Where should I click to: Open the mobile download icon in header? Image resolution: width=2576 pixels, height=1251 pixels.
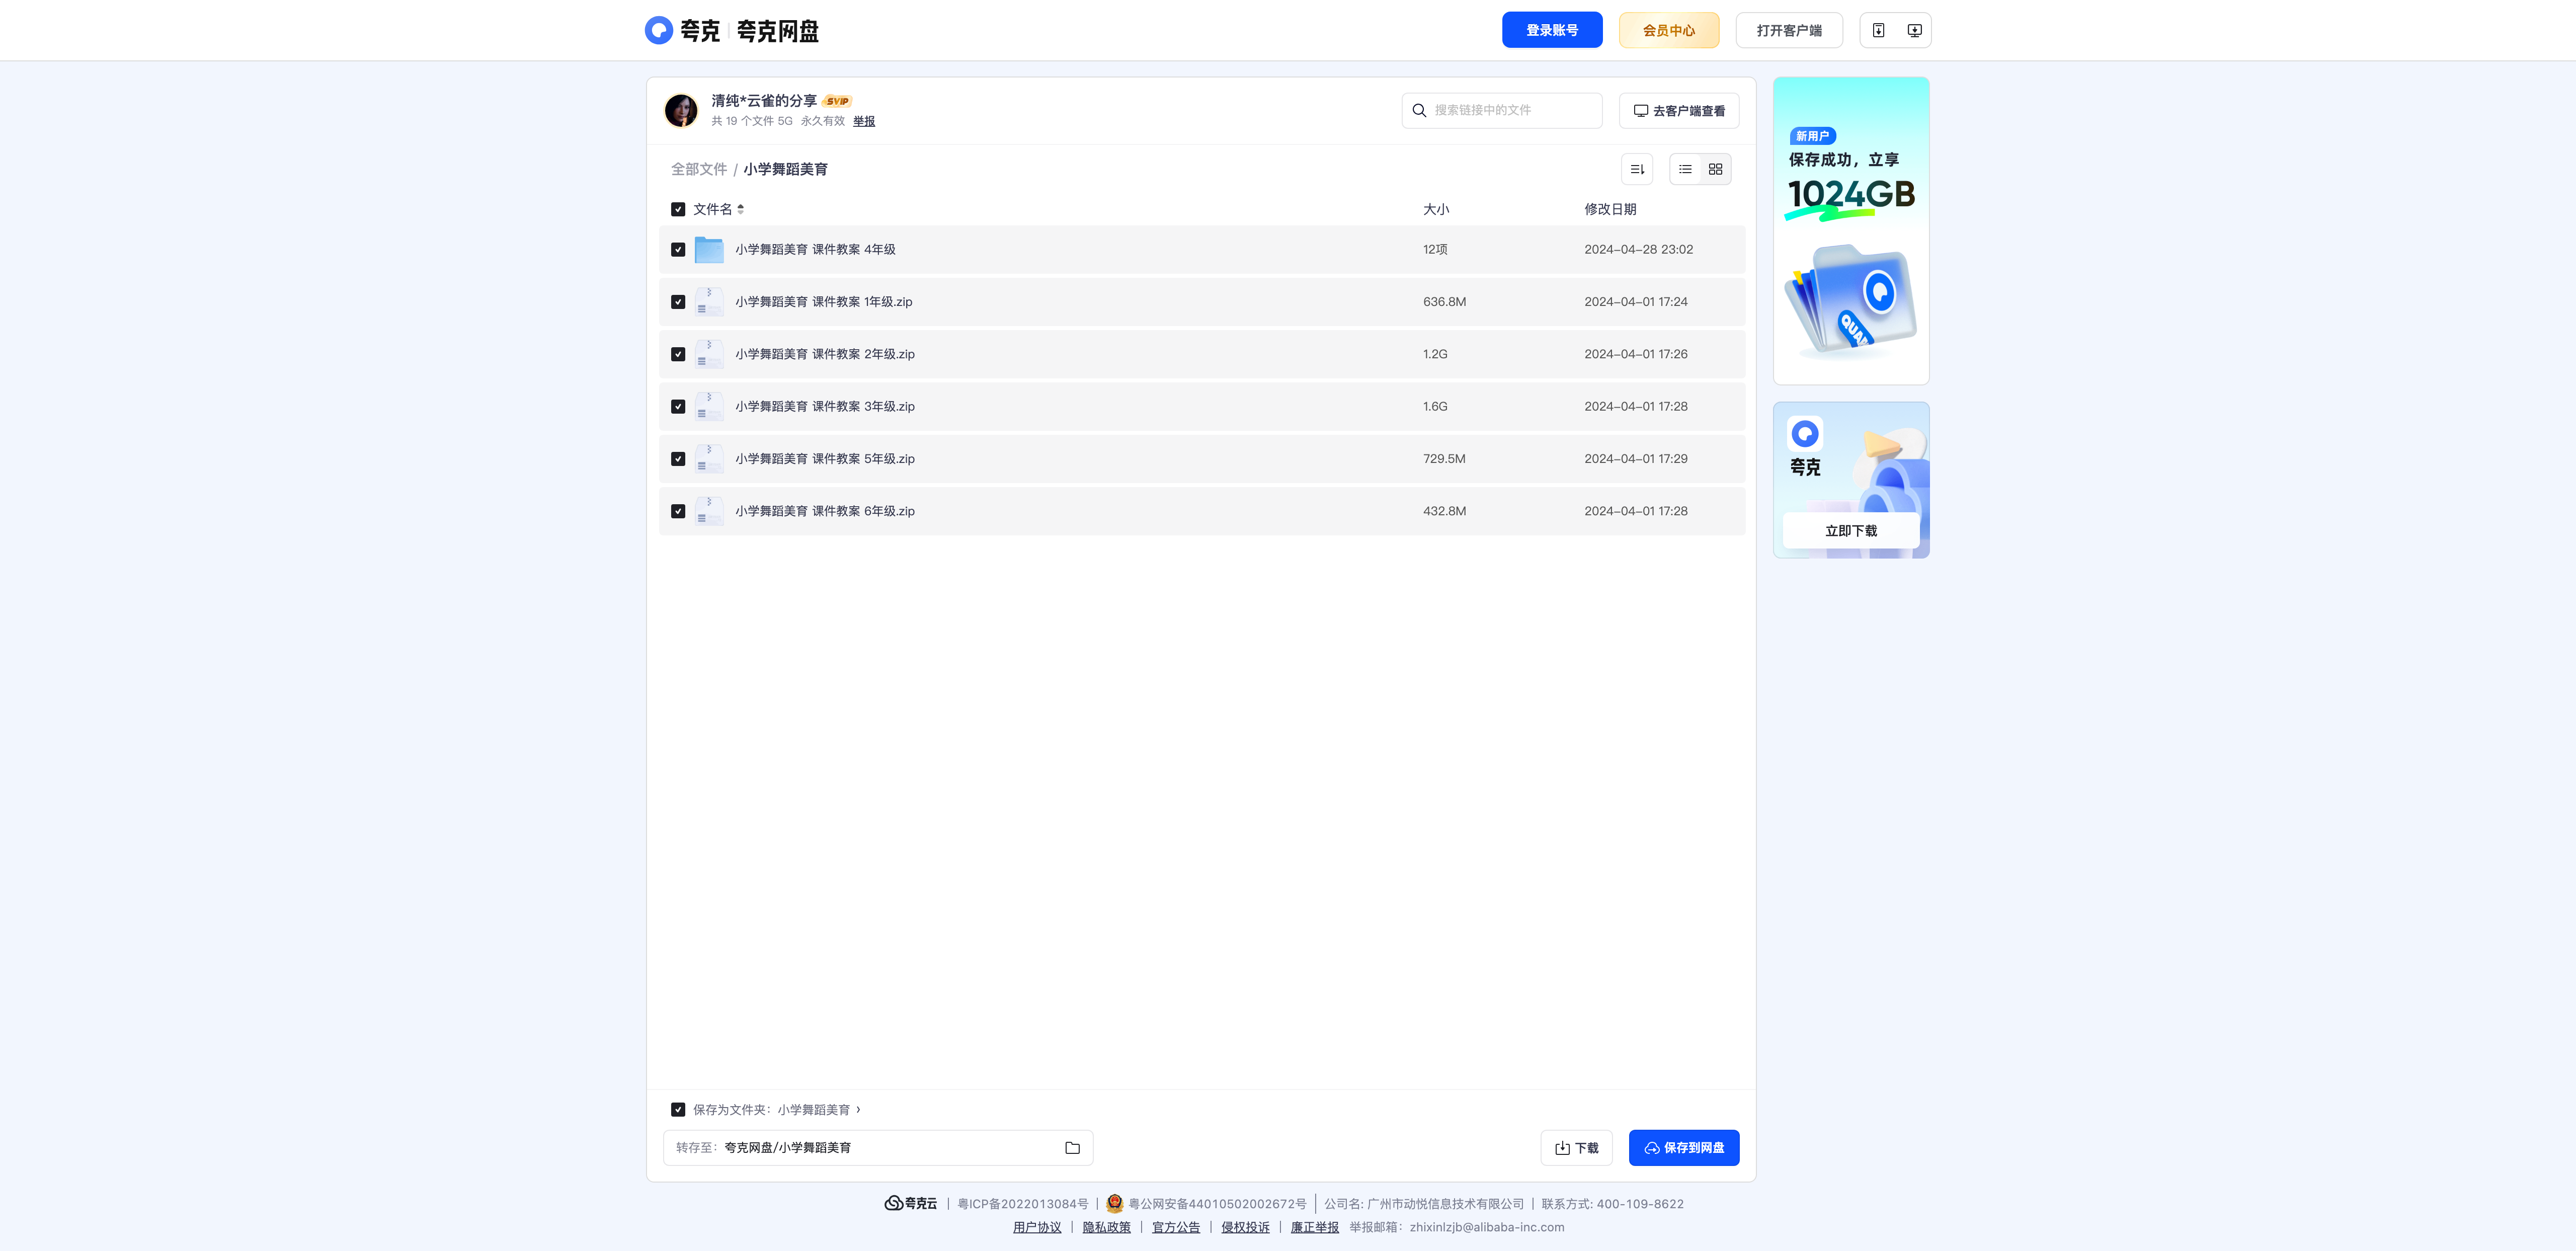1878,30
